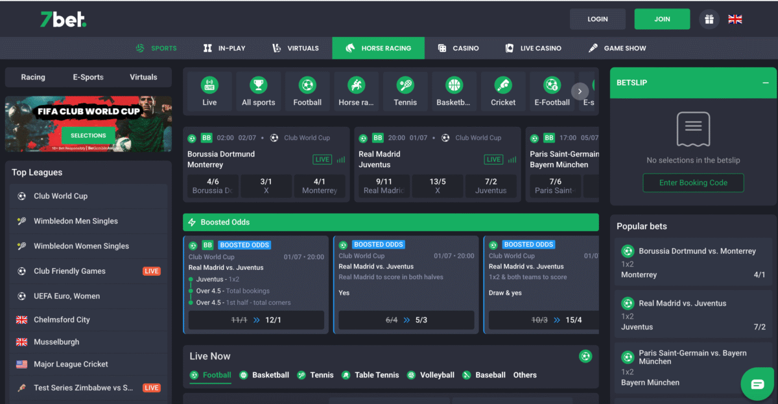778x404 pixels.
Task: Select the Virtuals sidebar tab
Action: pos(143,77)
